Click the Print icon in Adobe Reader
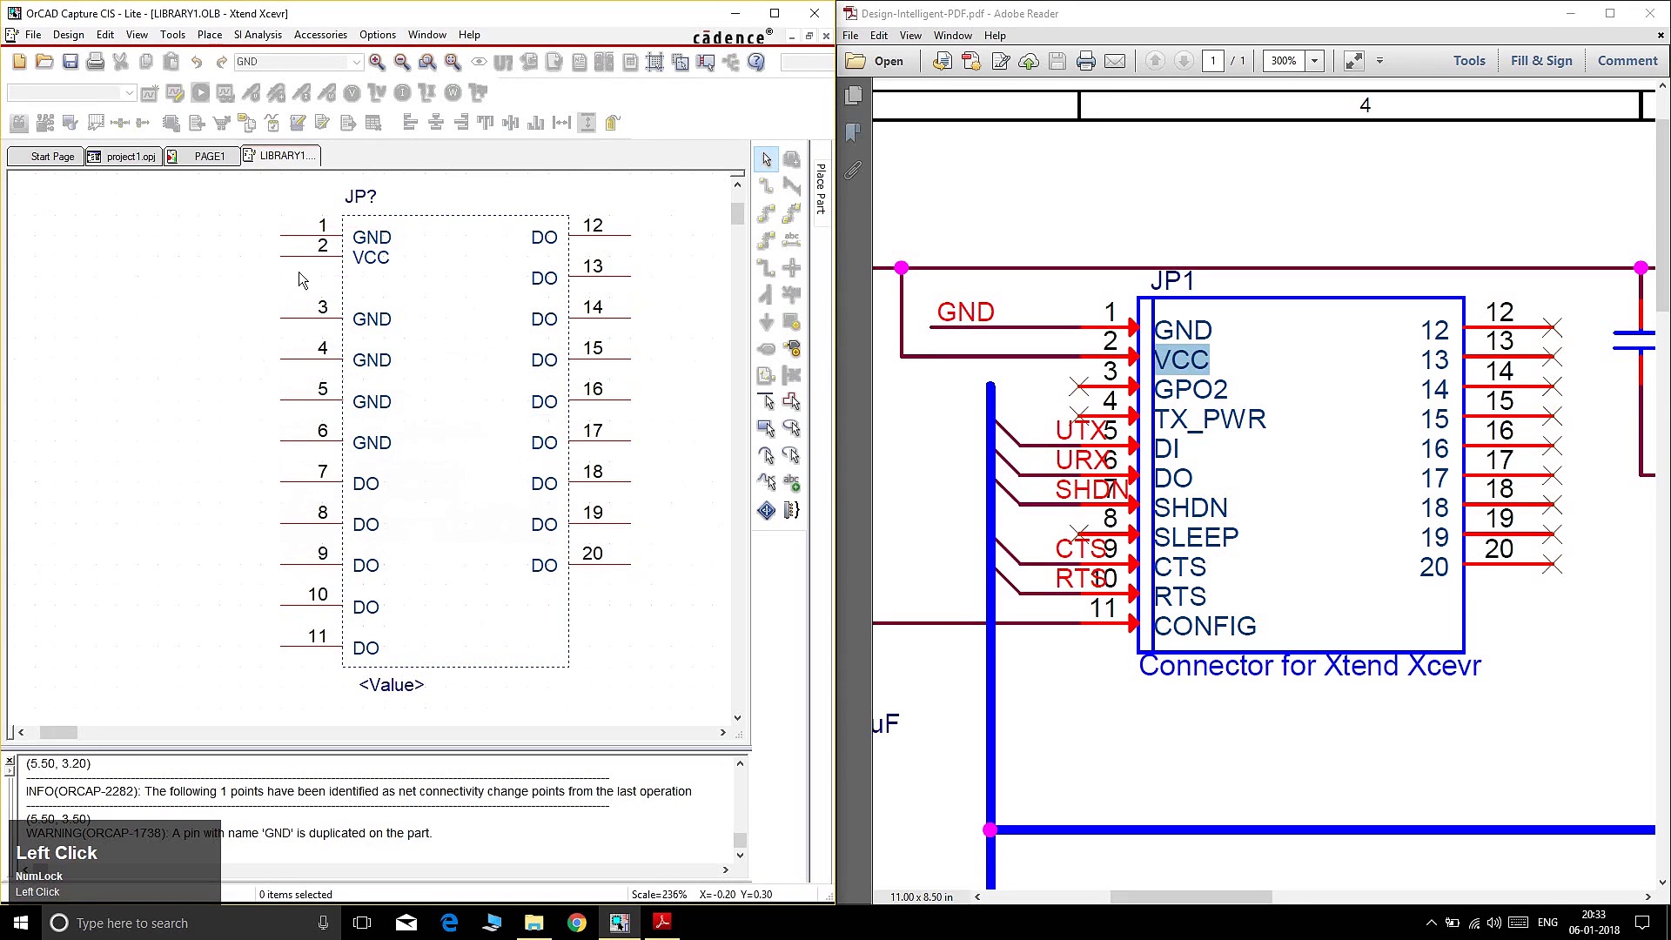 coord(1086,60)
